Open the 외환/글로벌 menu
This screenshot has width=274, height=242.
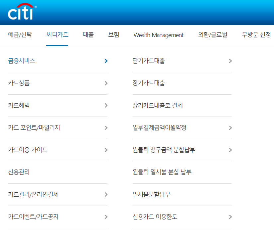[213, 35]
